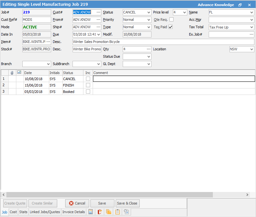The width and height of the screenshot is (256, 217).
Task: Open the speech bubble documents tab icon
Action: (x=127, y=212)
